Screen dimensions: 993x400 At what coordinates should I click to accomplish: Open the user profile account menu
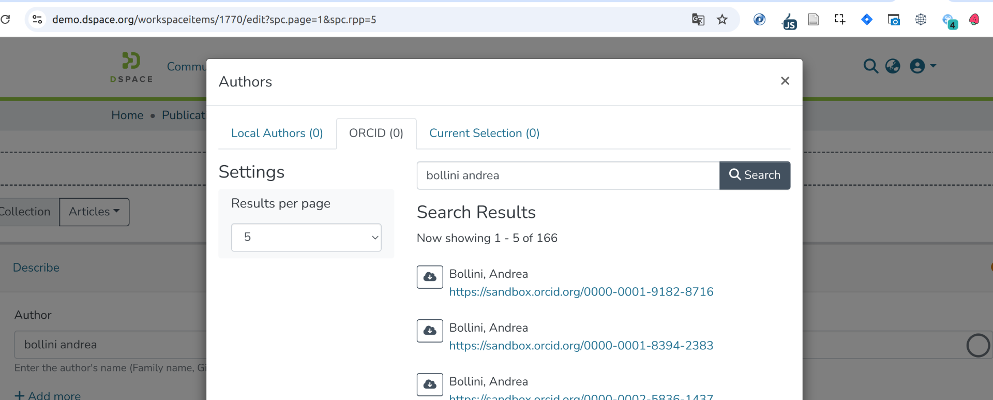922,66
